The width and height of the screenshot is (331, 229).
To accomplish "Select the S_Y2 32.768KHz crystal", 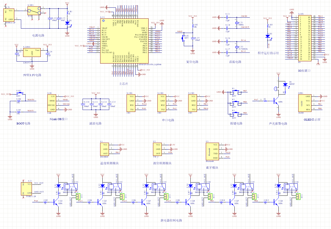I will pyautogui.click(x=236, y=47).
